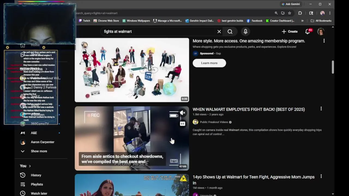Viewport: 349px width, 196px height.
Task: Click Learn more on Gap ad
Action: point(209,63)
